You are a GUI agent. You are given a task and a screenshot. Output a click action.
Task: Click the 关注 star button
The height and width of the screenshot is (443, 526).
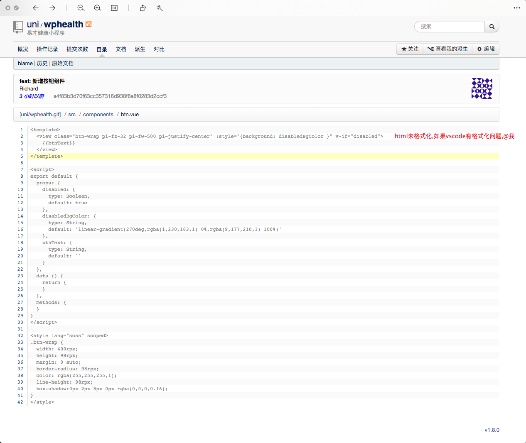pyautogui.click(x=410, y=49)
